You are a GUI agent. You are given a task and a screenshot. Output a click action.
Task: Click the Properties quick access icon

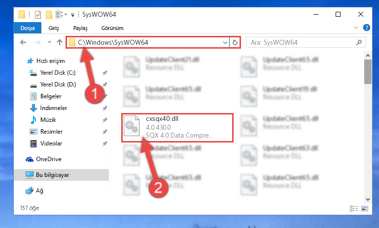point(38,15)
